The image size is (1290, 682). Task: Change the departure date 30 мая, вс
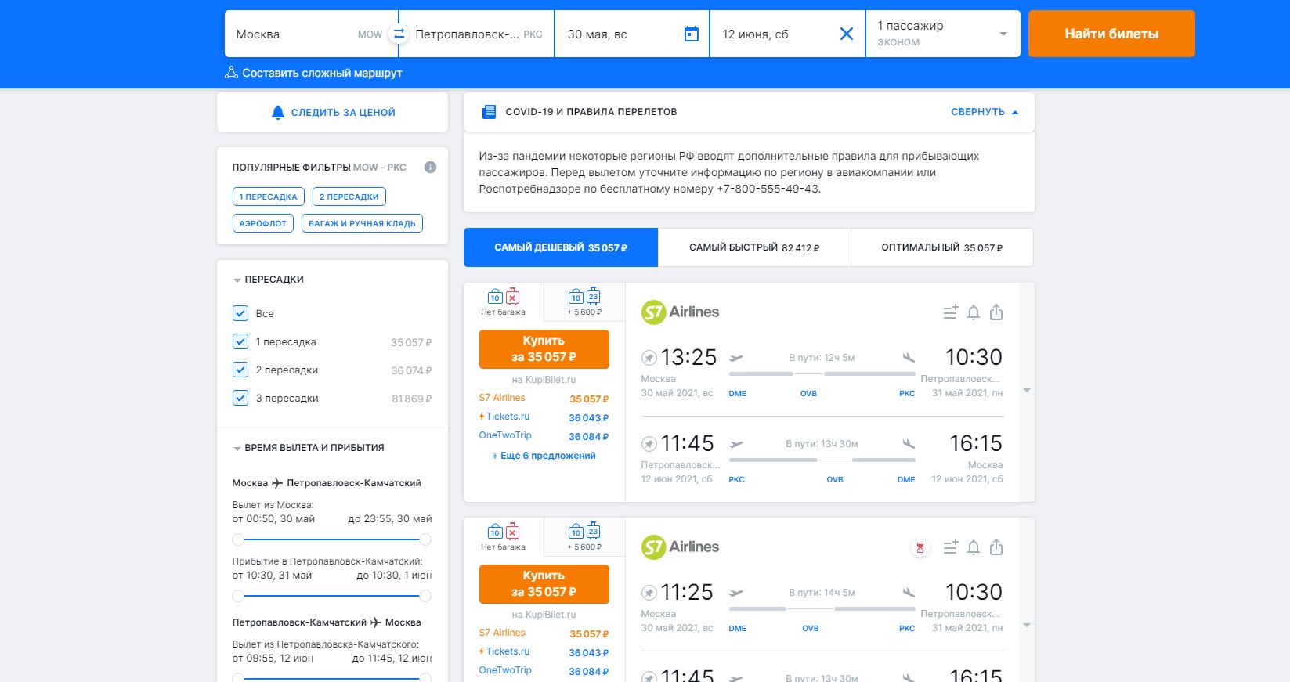632,34
